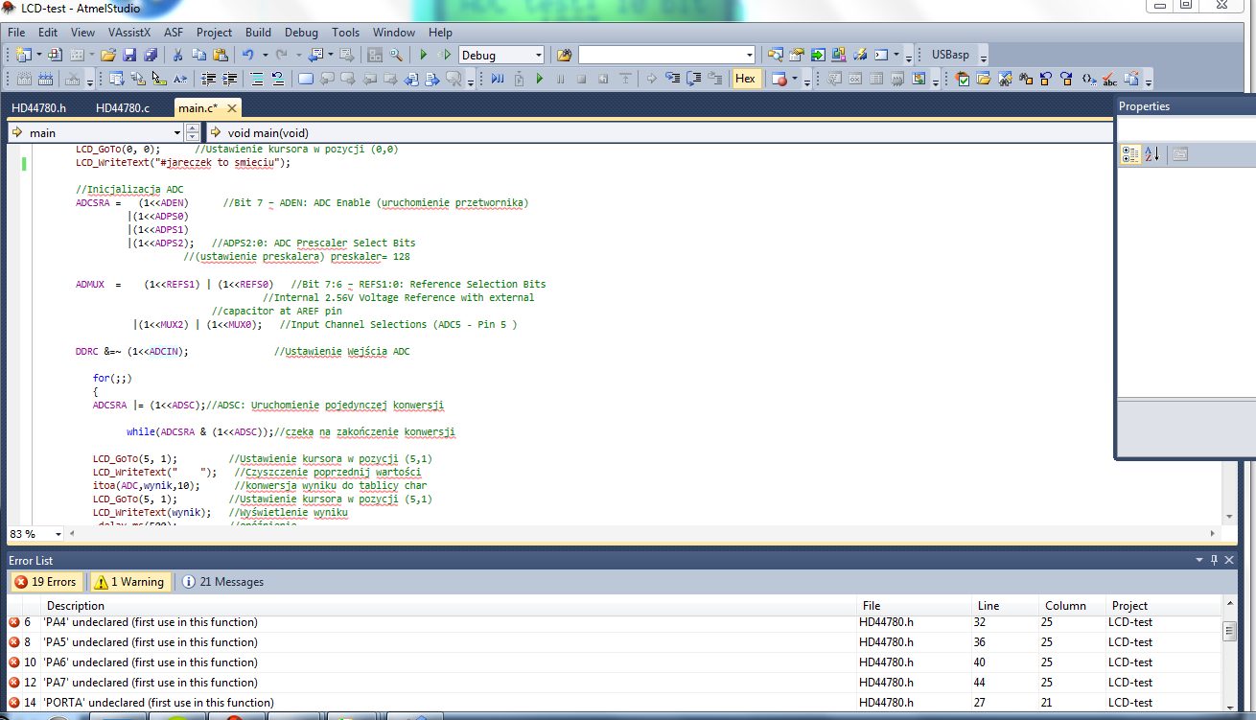Image resolution: width=1256 pixels, height=720 pixels.
Task: Save all open files
Action: point(151,55)
